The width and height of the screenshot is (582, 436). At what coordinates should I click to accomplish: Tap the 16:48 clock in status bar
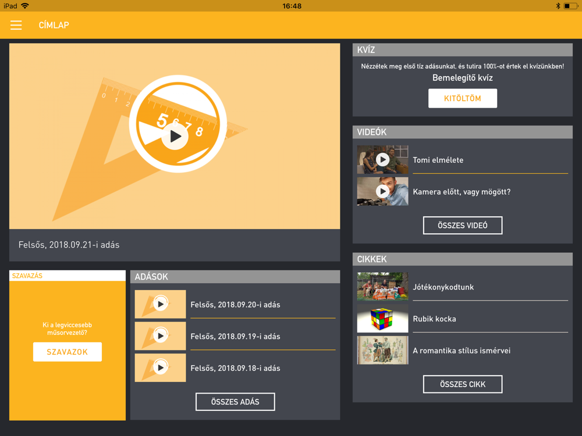[x=292, y=6]
